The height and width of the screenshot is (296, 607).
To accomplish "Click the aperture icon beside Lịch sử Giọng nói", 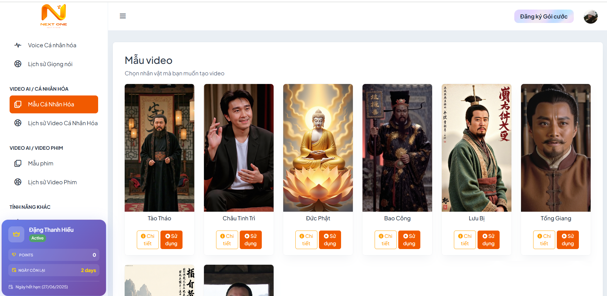I will point(18,64).
